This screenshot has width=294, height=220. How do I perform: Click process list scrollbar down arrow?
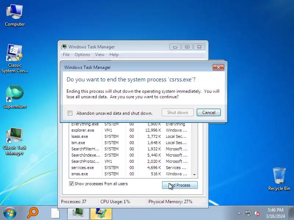pos(194,175)
